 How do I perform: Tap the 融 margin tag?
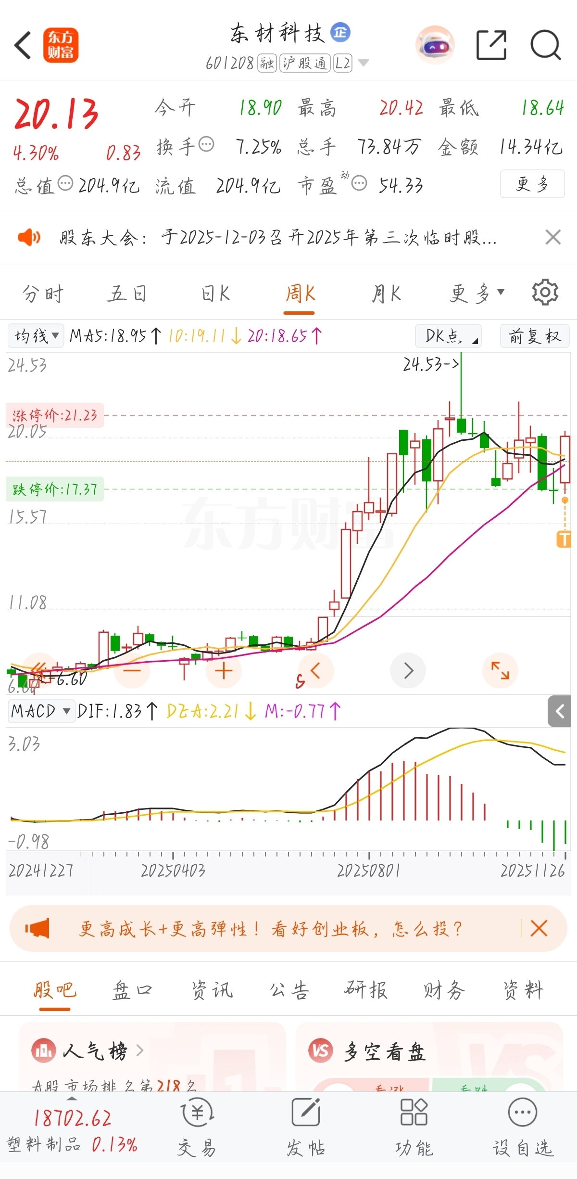pos(267,63)
